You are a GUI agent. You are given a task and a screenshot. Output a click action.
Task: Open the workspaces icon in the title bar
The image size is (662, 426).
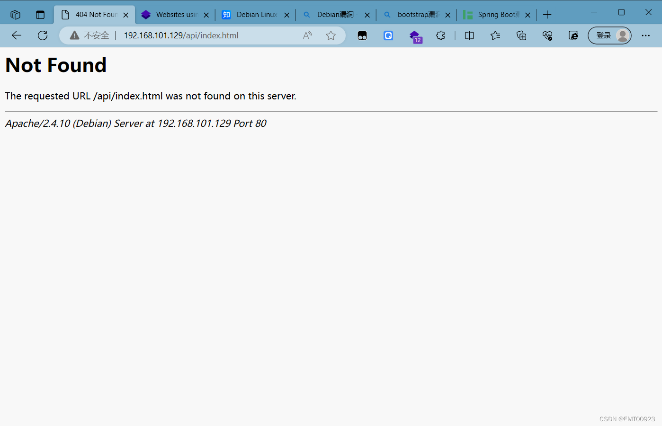pos(15,15)
